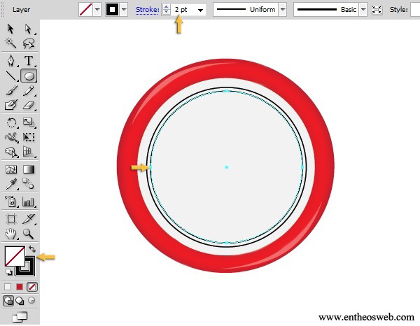Image resolution: width=420 pixels, height=326 pixels.
Task: Select the Scale tool
Action: pyautogui.click(x=29, y=123)
